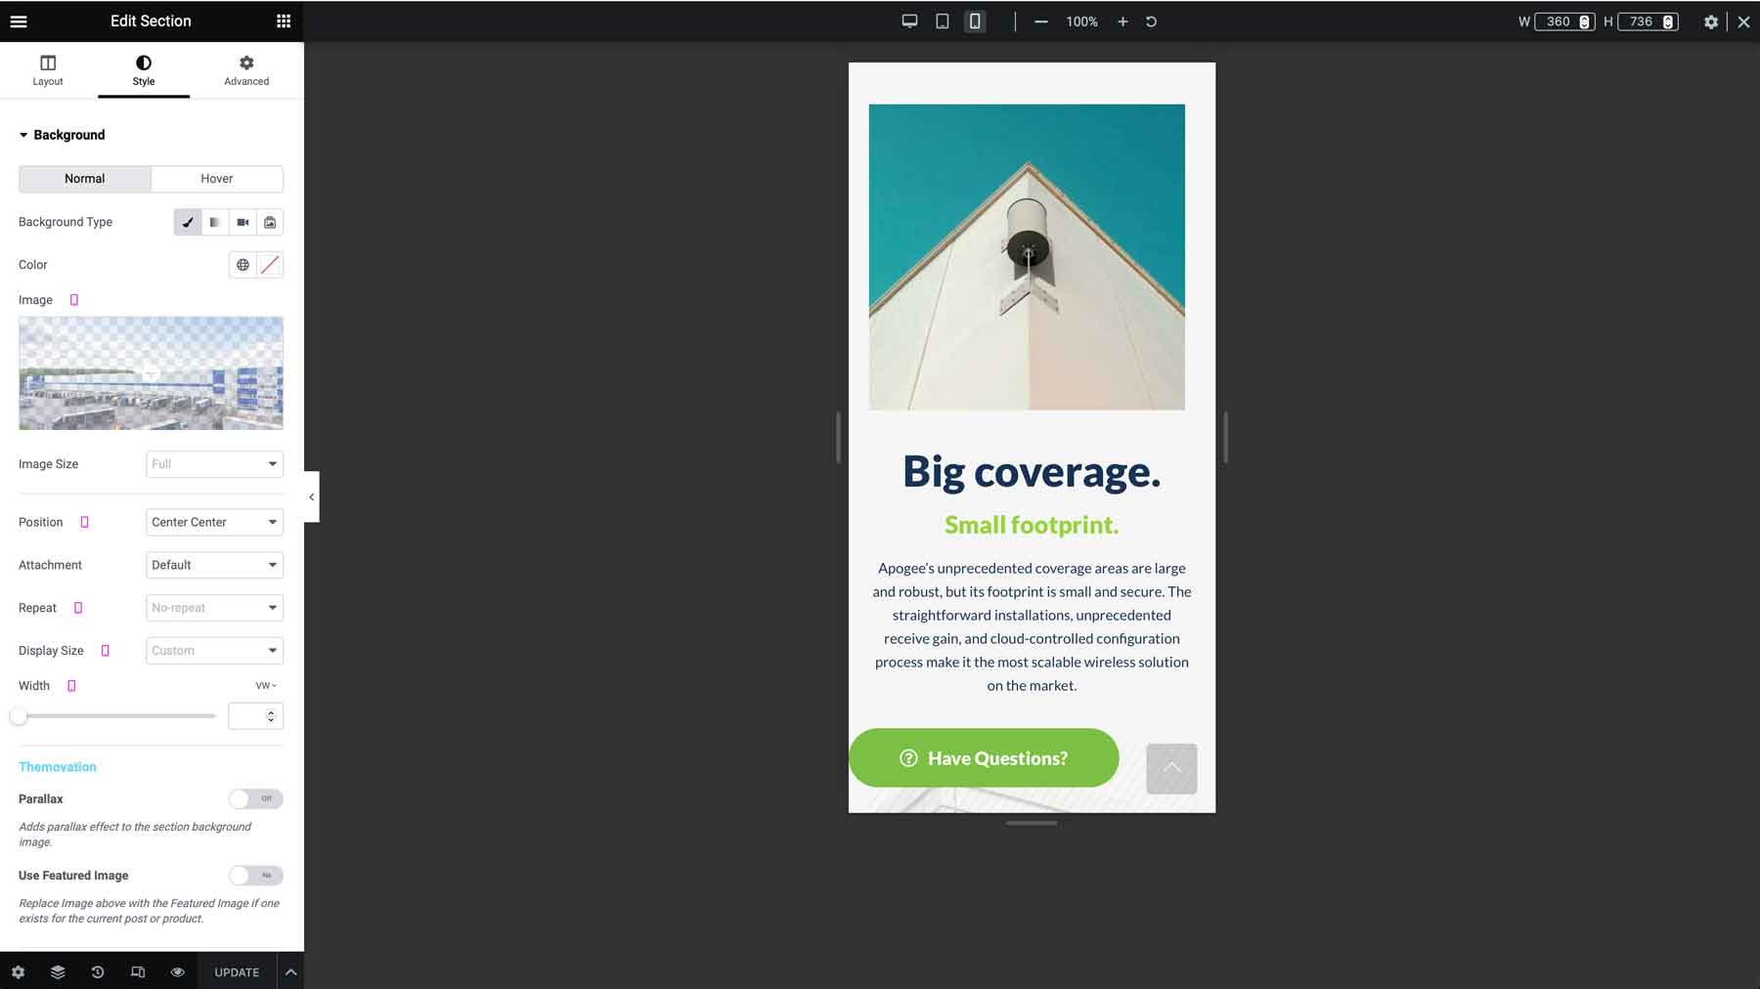Choose the Slideshow background type
This screenshot has height=989, width=1760.
click(x=270, y=222)
